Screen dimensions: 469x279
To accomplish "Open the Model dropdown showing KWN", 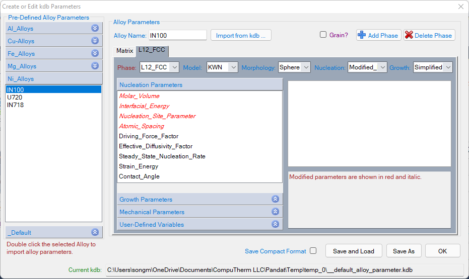I will (x=222, y=67).
